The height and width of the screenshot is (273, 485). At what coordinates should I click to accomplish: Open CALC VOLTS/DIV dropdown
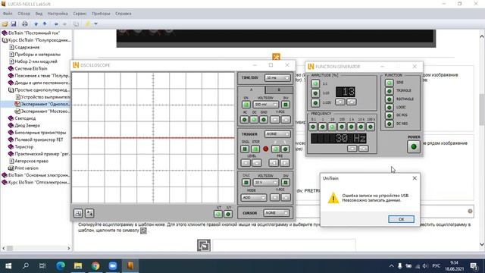tap(266, 183)
